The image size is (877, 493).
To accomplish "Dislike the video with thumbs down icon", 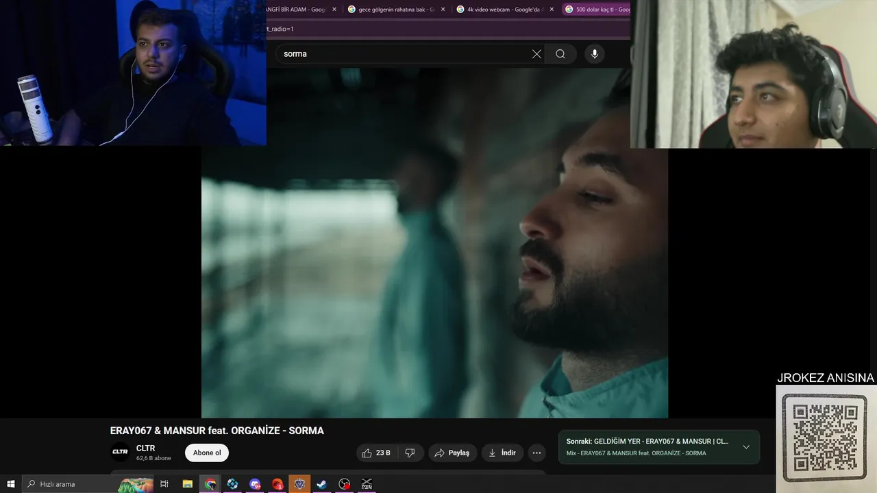I will coord(410,453).
